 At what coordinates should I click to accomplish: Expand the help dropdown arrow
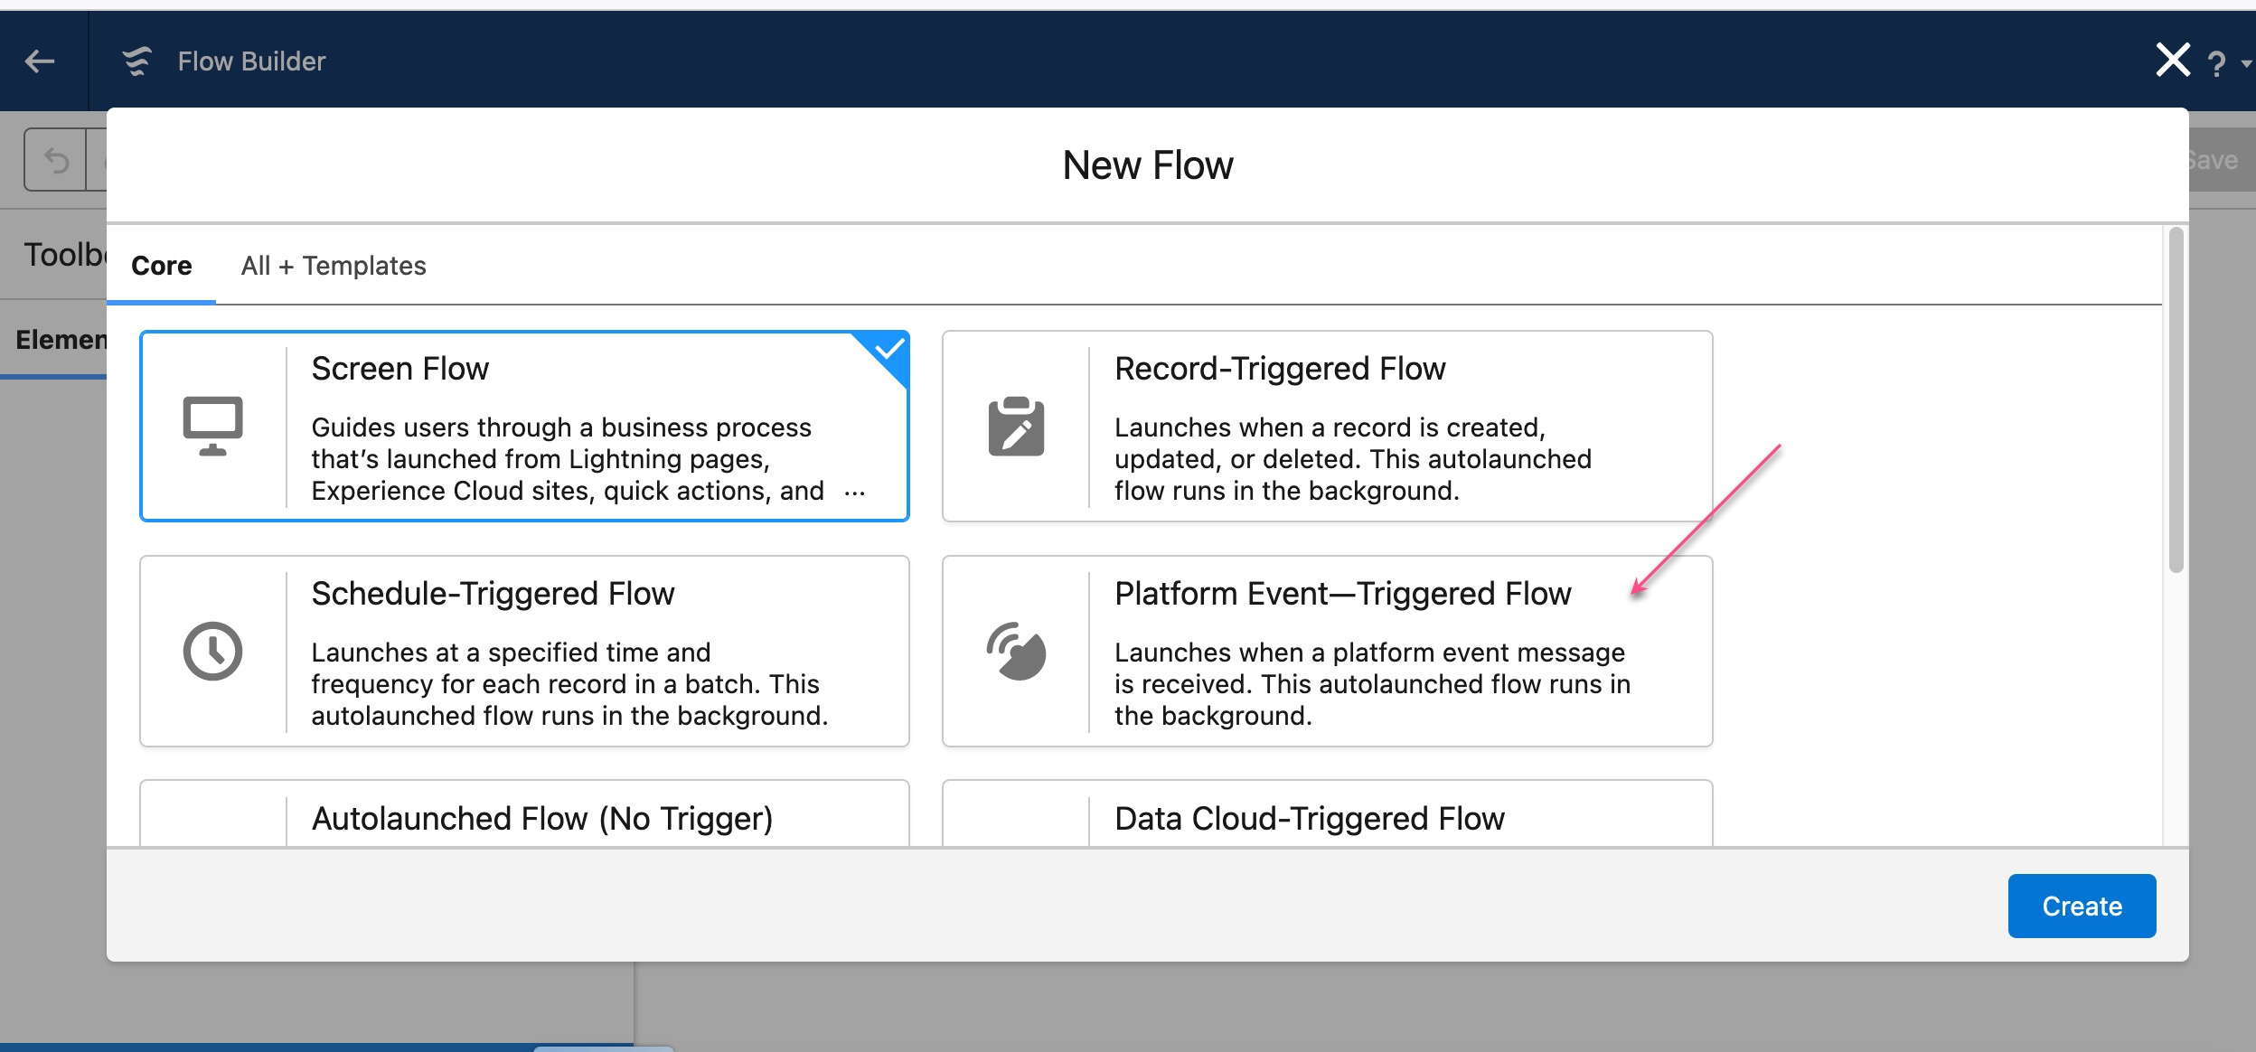(2245, 63)
